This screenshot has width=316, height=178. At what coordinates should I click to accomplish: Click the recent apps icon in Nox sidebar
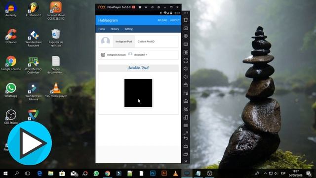(x=186, y=154)
